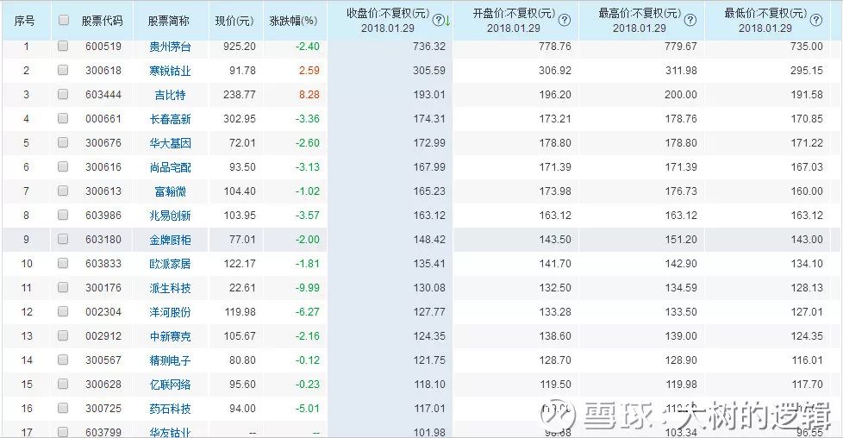This screenshot has height=438, width=843.
Task: Open the 华大基因 stock link
Action: (x=170, y=143)
